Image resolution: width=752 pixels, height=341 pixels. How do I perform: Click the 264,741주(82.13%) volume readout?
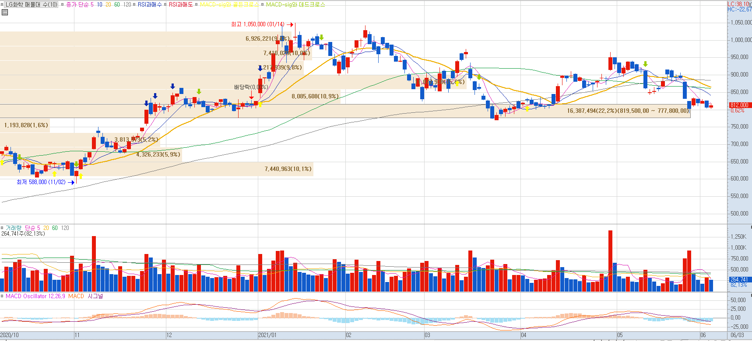point(23,234)
